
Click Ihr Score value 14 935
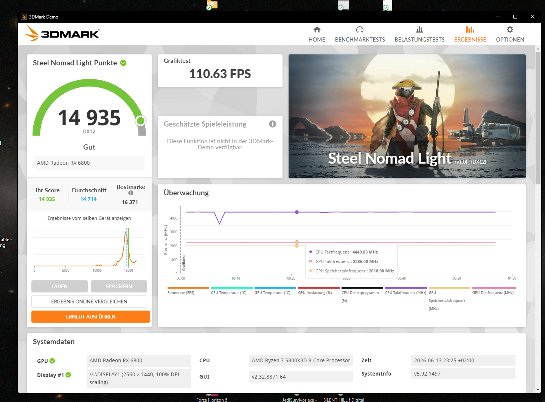coord(47,199)
